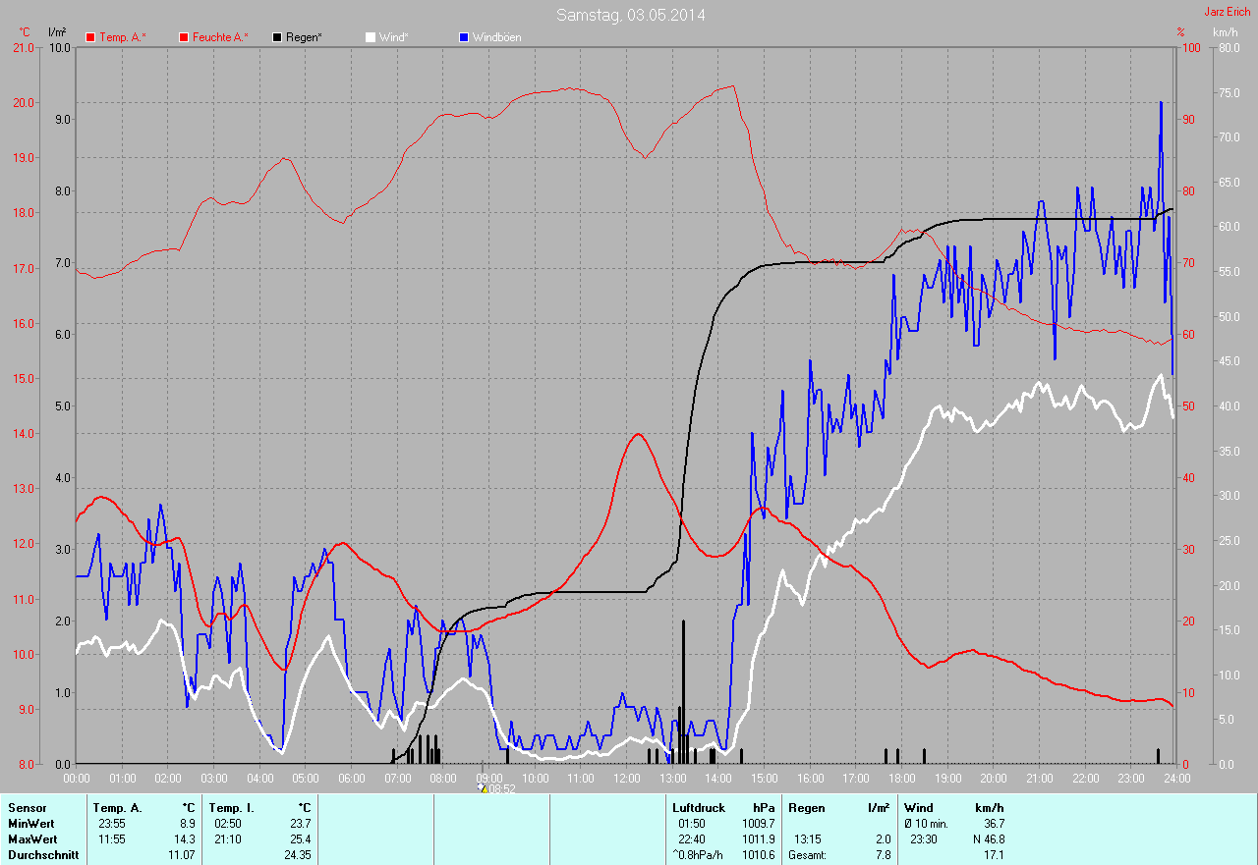The width and height of the screenshot is (1258, 865).
Task: Click the minimum pressure value "1009.7"
Action: (x=759, y=824)
